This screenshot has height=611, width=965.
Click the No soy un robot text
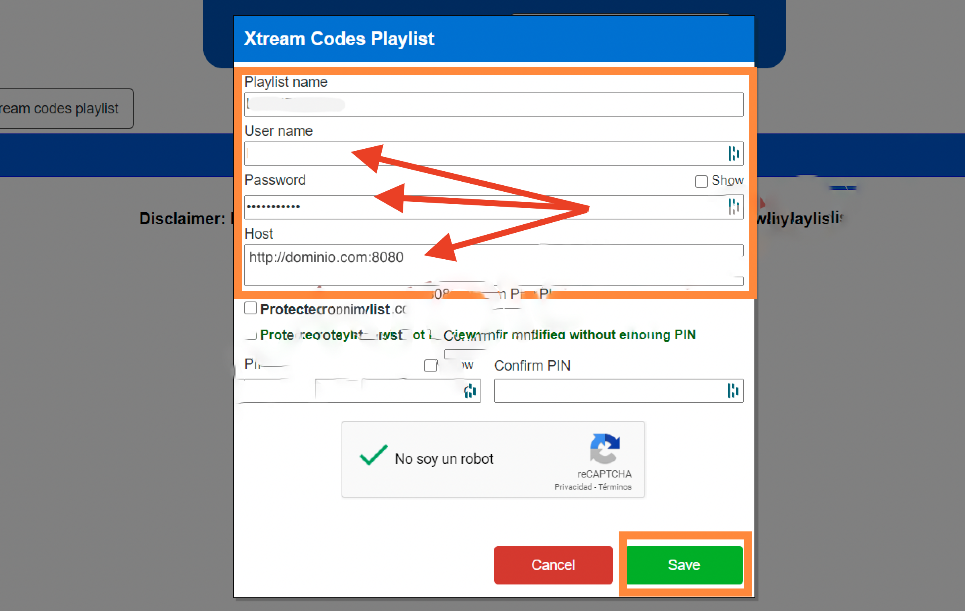coord(444,459)
